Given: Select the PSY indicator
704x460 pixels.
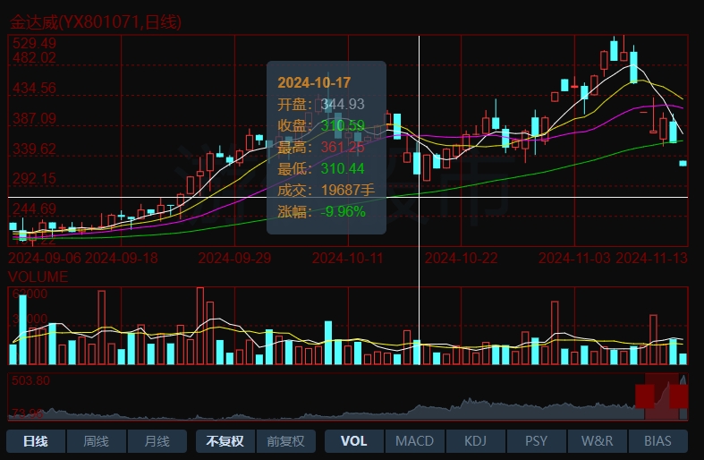Looking at the screenshot, I should click(x=536, y=441).
